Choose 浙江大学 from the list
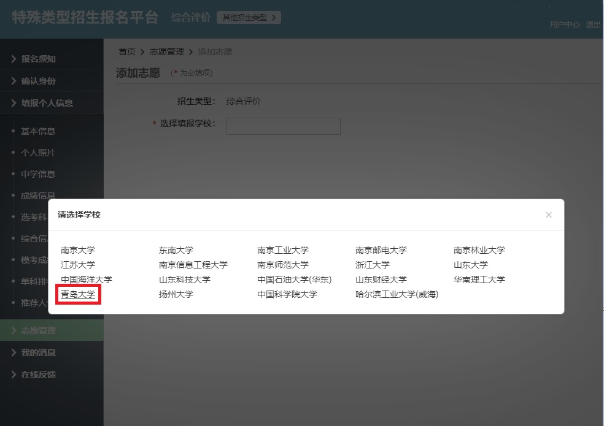Viewport: 604px width, 426px height. (x=373, y=265)
